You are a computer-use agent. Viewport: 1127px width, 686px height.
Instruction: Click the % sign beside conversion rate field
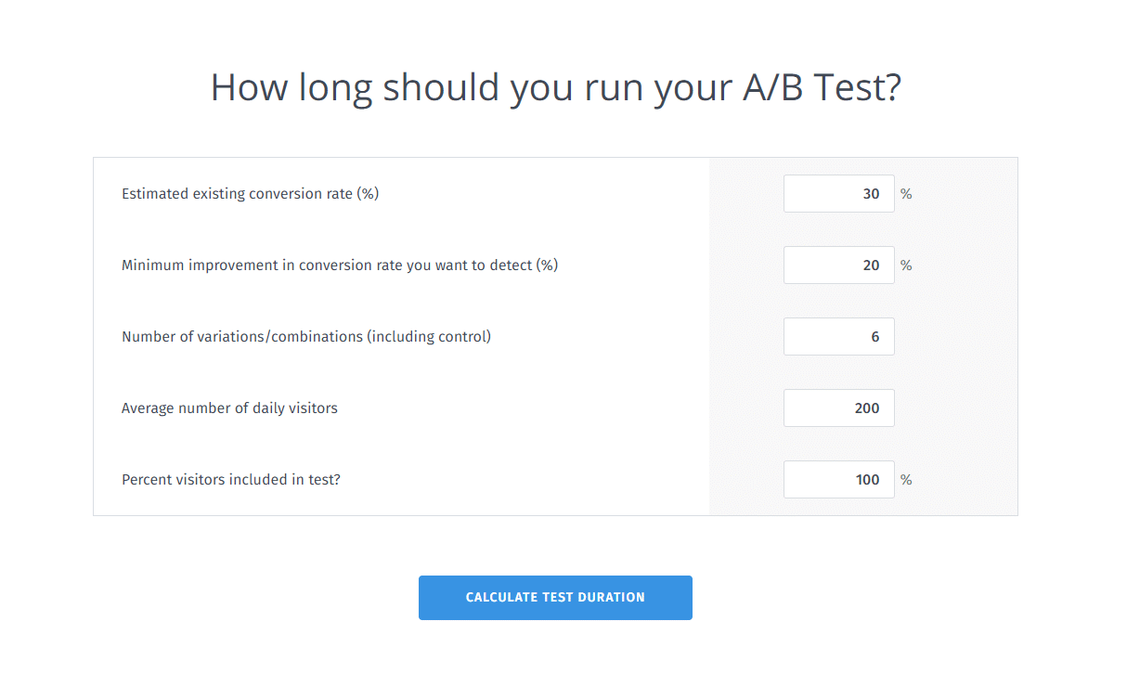coord(906,194)
